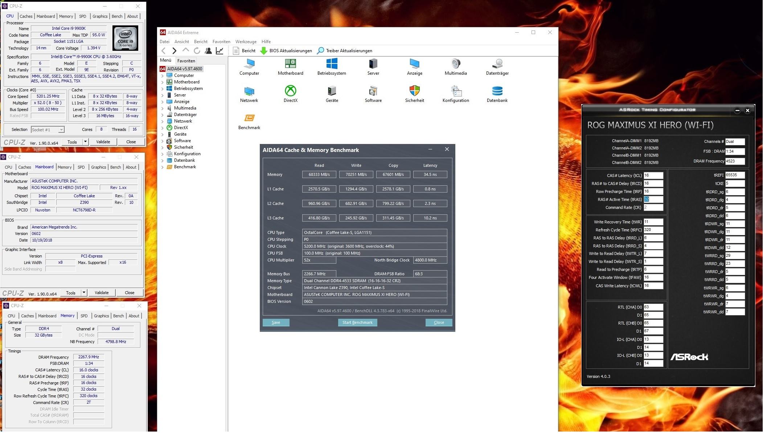Image resolution: width=763 pixels, height=433 pixels.
Task: Click the RTL (CHA) D0 field
Action: point(653,307)
